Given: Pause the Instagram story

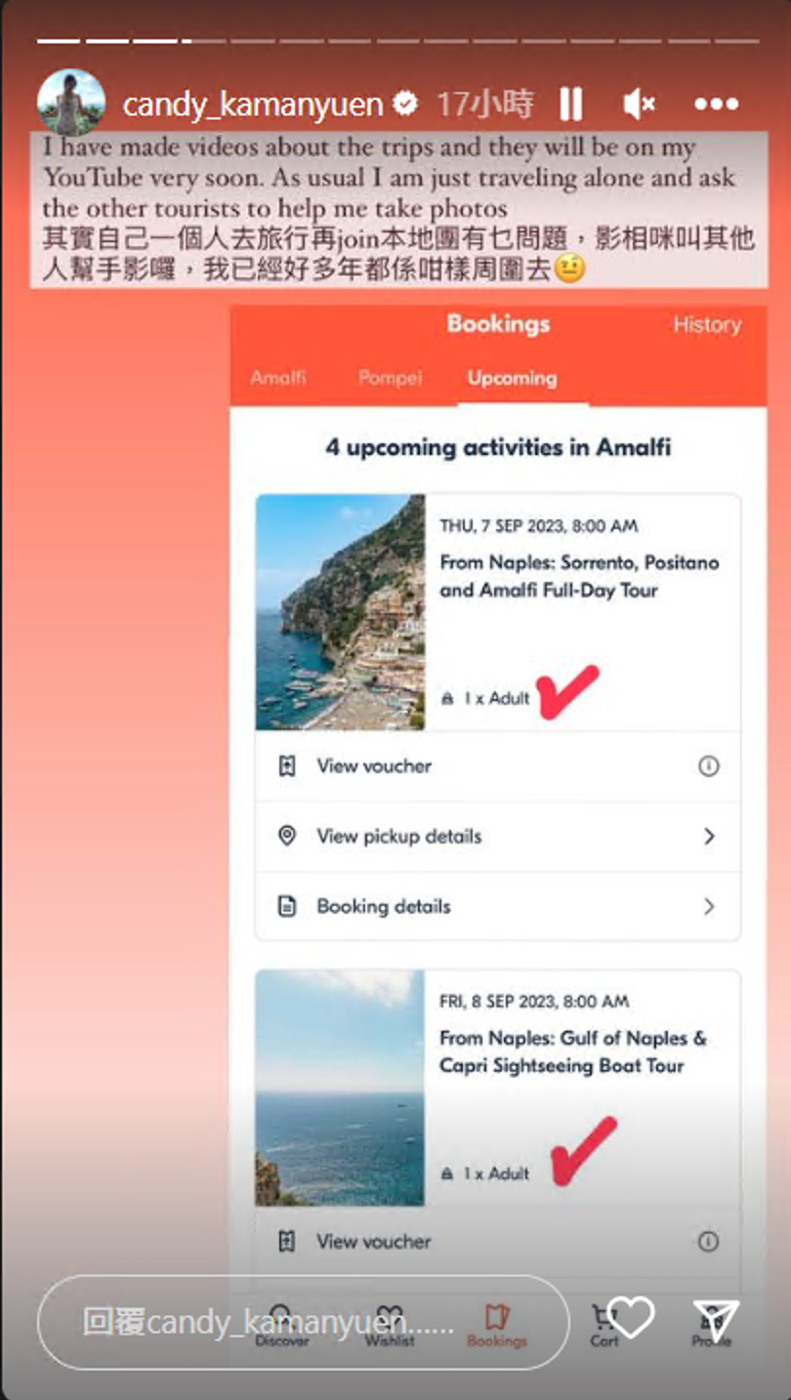Looking at the screenshot, I should click(571, 103).
